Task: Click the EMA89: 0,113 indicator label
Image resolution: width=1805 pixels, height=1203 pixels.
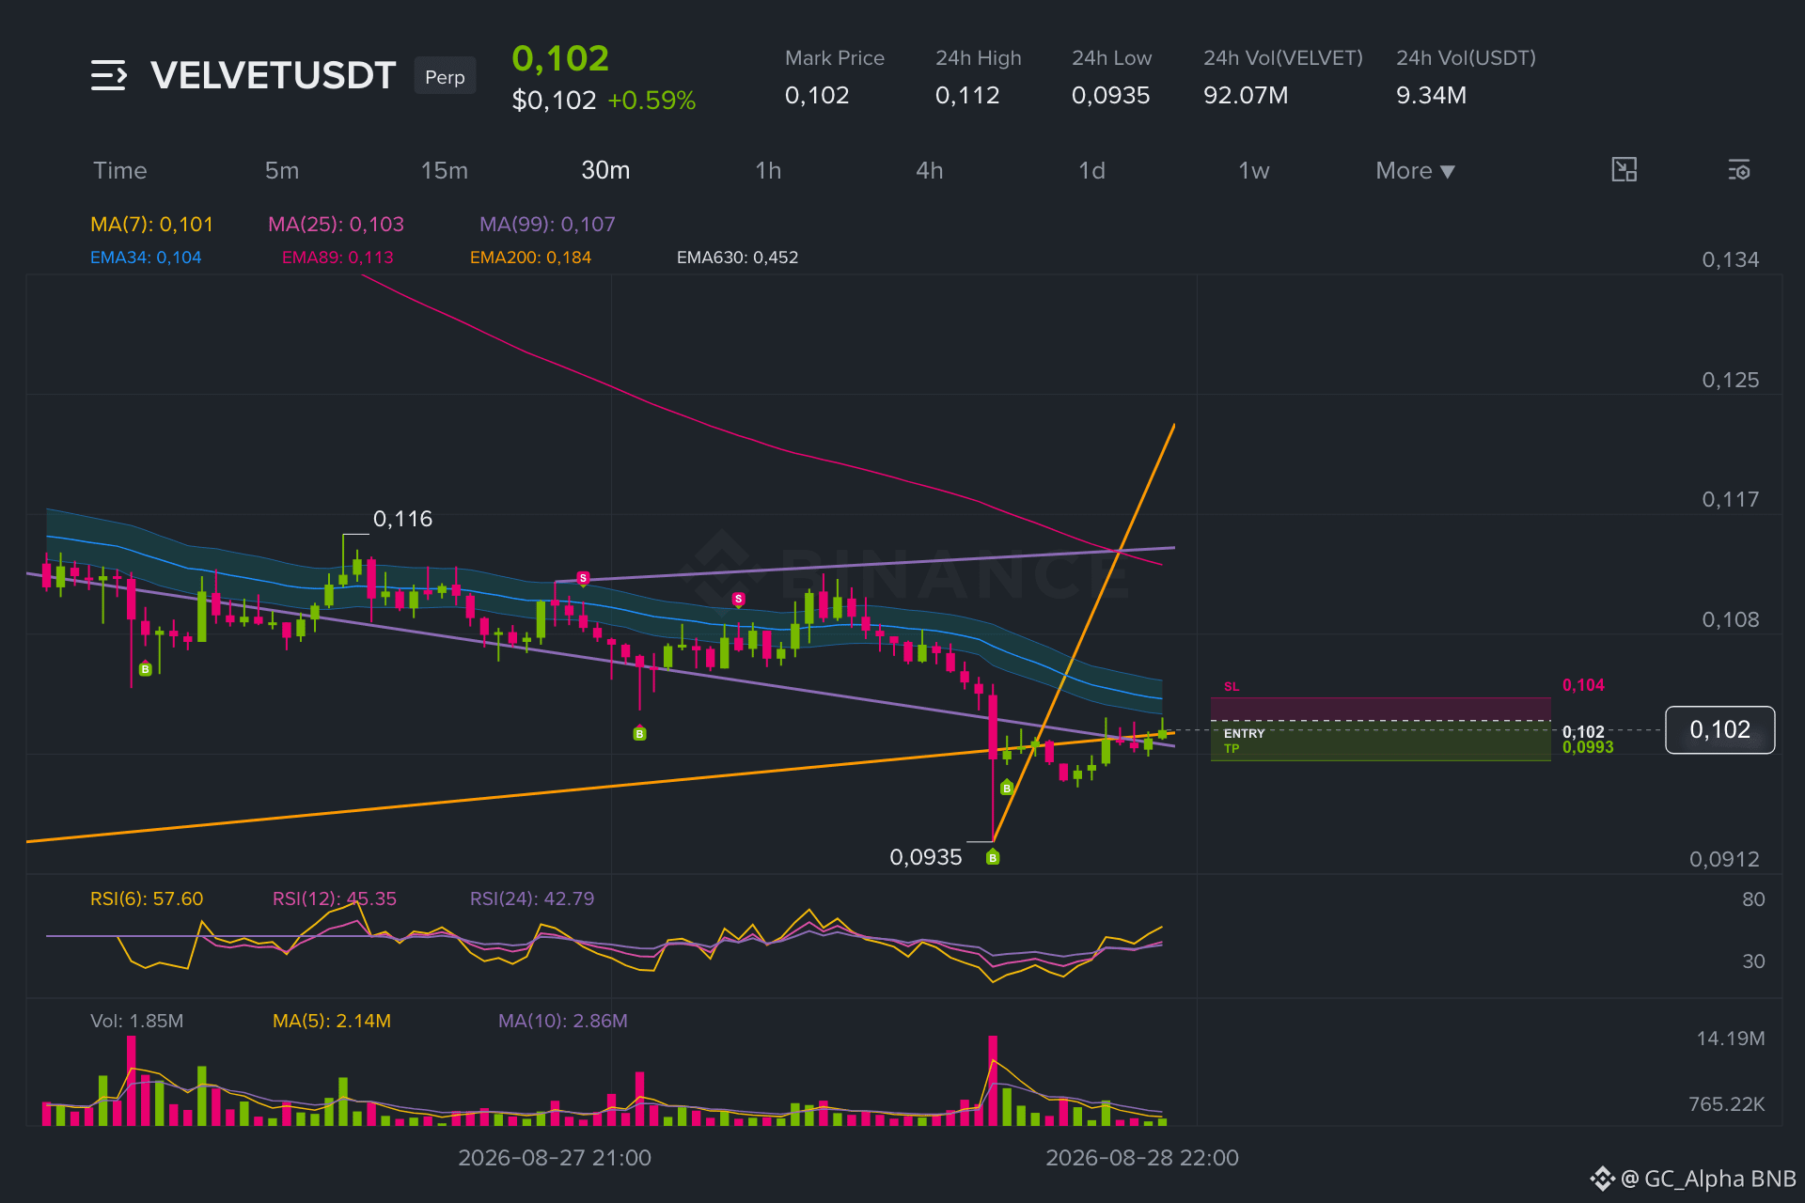Action: (337, 258)
